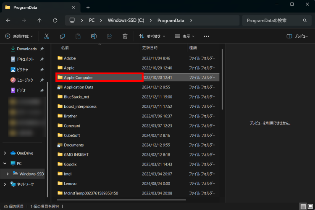Click the forward navigation arrow
Image resolution: width=315 pixels, height=210 pixels.
pos(24,21)
